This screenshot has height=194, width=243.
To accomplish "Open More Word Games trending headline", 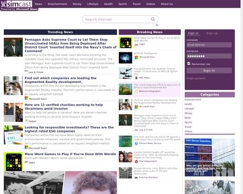I will (70, 154).
